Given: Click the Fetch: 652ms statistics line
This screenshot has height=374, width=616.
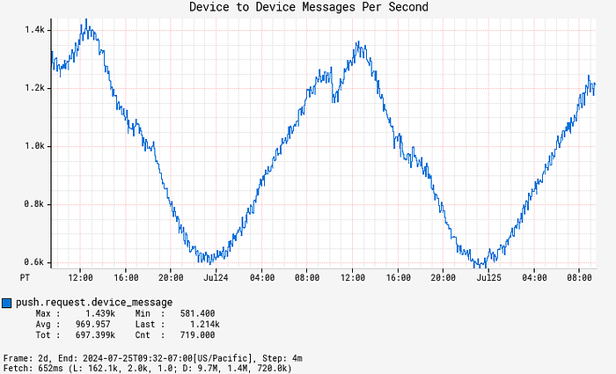Looking at the screenshot, I should [148, 368].
